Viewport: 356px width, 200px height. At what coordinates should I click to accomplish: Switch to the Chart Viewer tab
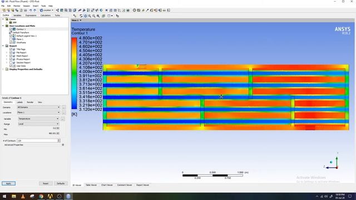(x=107, y=185)
